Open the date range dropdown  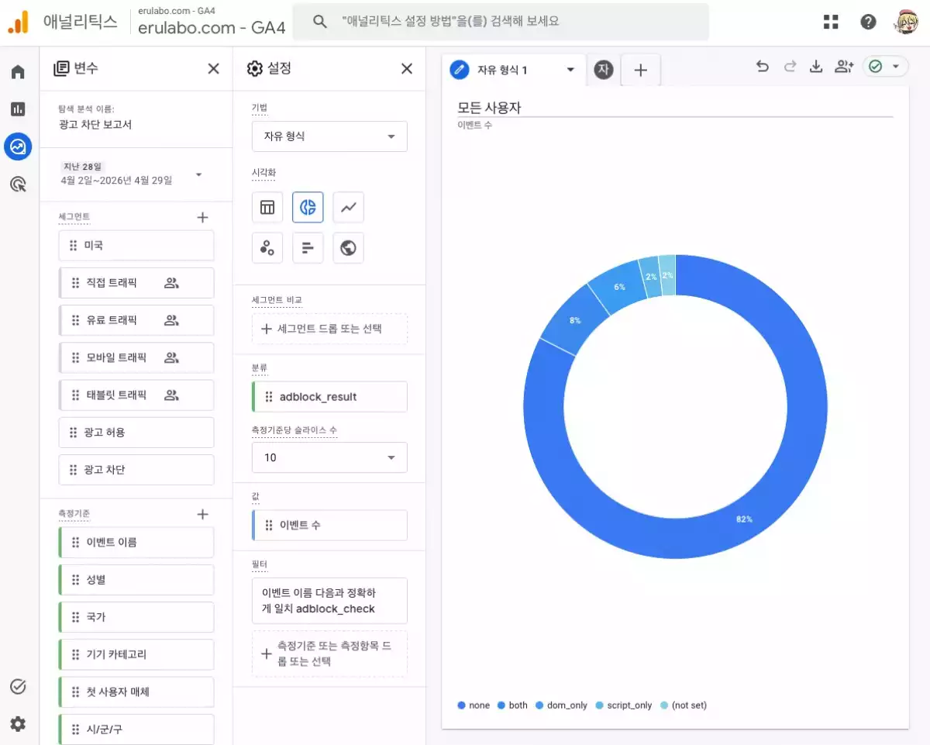[199, 174]
